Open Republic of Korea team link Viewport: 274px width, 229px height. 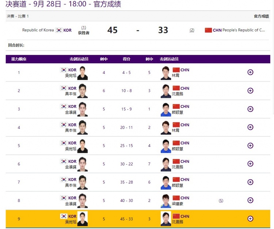tap(38, 30)
